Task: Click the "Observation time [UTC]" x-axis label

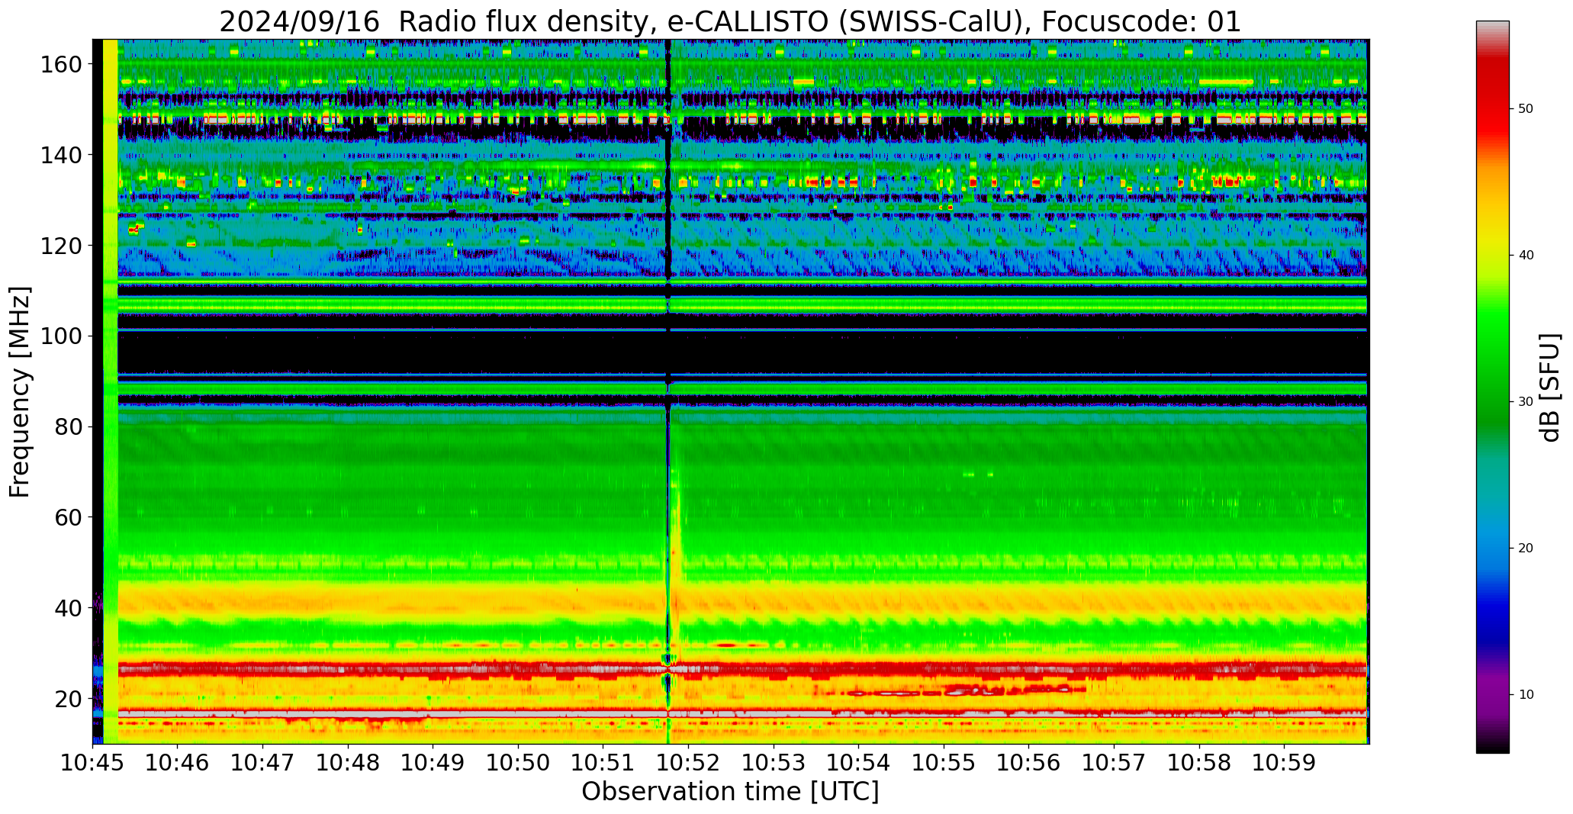Action: [x=730, y=792]
